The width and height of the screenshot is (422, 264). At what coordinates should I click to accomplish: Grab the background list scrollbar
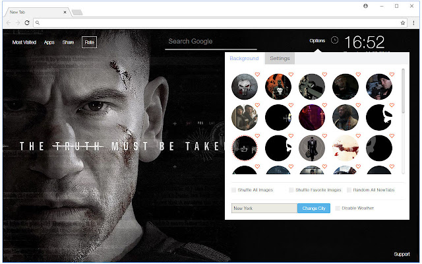coord(403,91)
